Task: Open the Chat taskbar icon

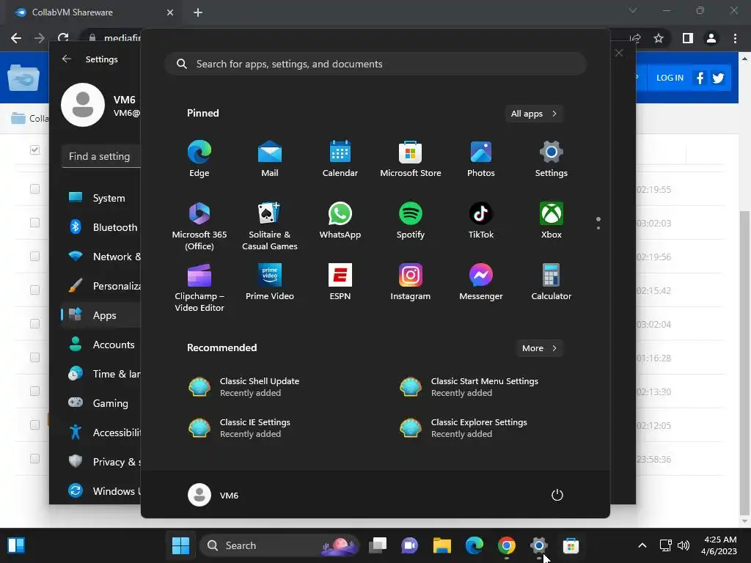Action: click(409, 545)
